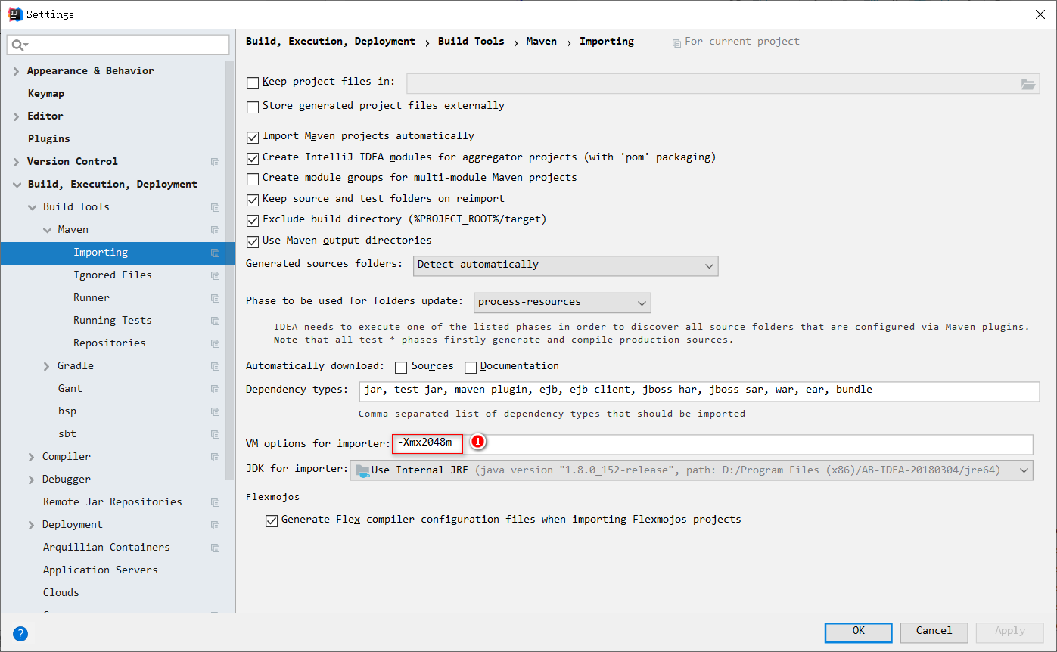The height and width of the screenshot is (652, 1057).
Task: Open JDK for importer dropdown
Action: pyautogui.click(x=692, y=470)
